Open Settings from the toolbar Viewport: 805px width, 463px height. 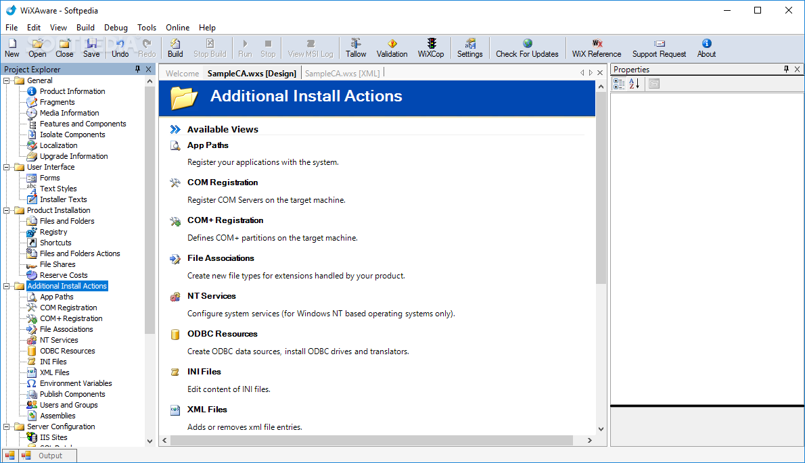pos(469,48)
